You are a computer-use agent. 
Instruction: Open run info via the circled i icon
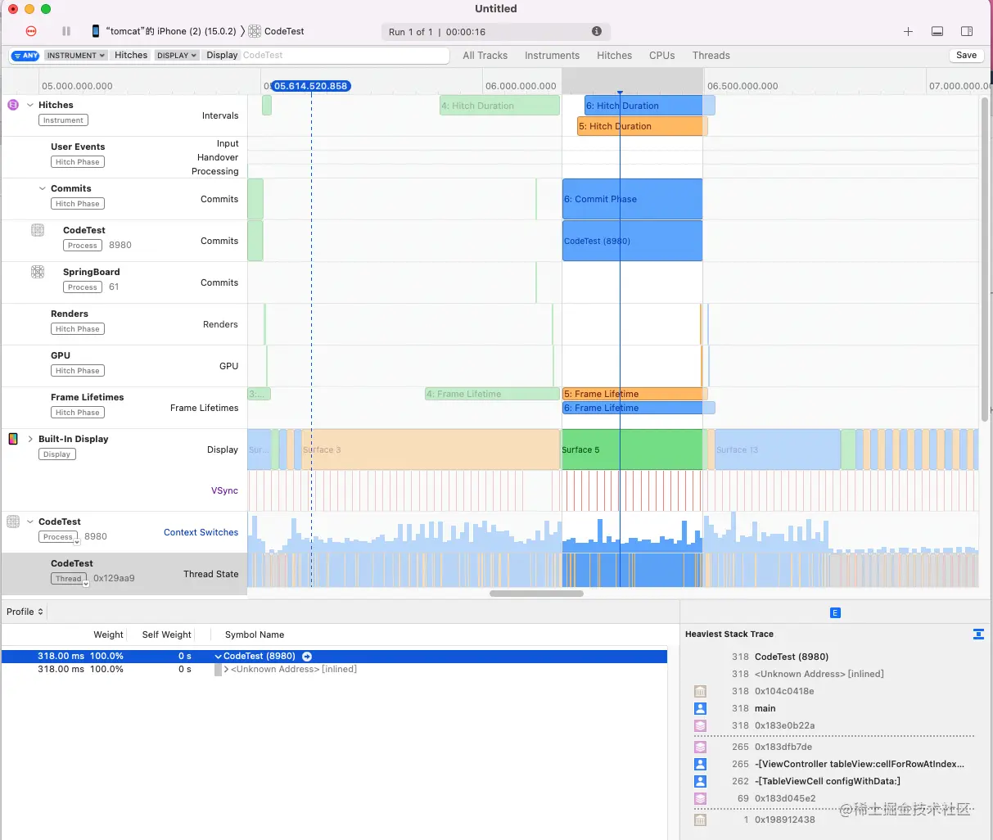pyautogui.click(x=597, y=31)
